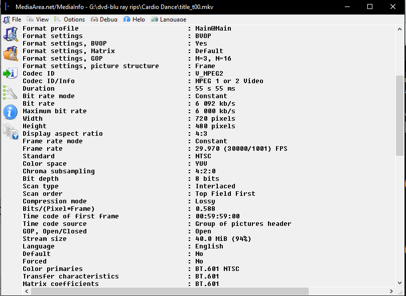Click horizontal scrollbar right arrow
Image resolution: width=406 pixels, height=296 pixels.
(391, 291)
